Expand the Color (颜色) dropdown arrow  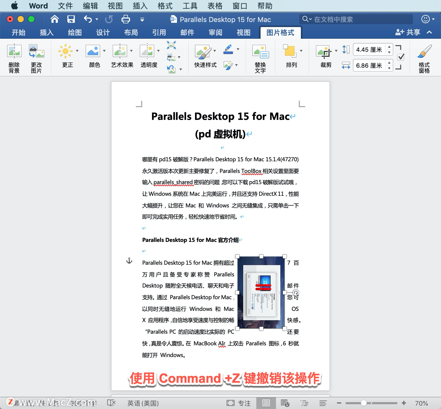coord(104,51)
